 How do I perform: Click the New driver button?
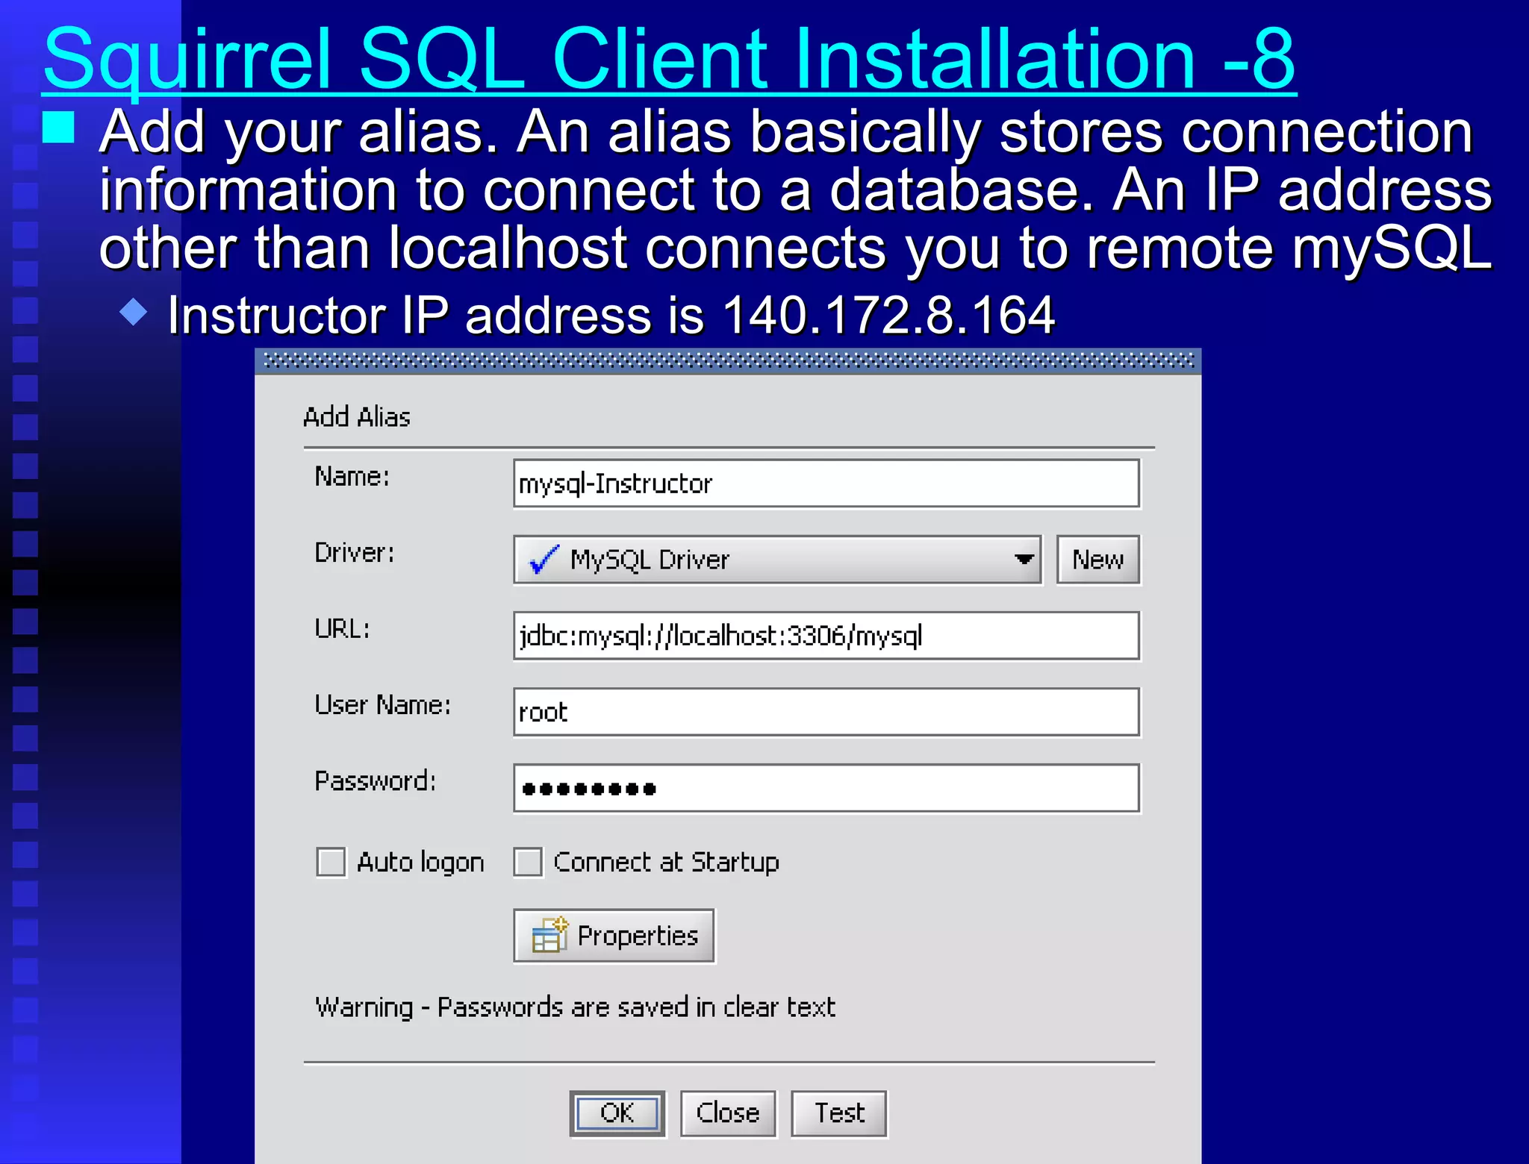(x=1097, y=560)
